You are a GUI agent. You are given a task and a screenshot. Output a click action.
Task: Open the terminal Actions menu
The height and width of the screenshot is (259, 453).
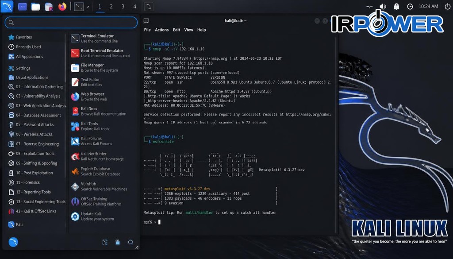coord(162,30)
